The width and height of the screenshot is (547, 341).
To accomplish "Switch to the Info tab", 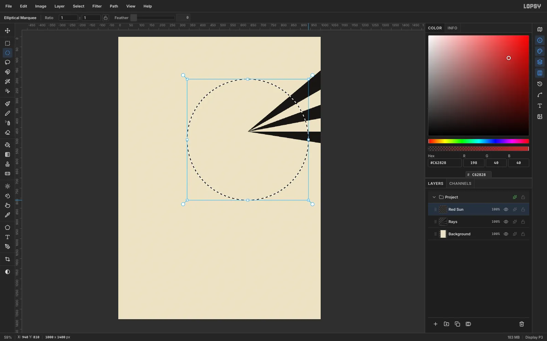I will [452, 28].
